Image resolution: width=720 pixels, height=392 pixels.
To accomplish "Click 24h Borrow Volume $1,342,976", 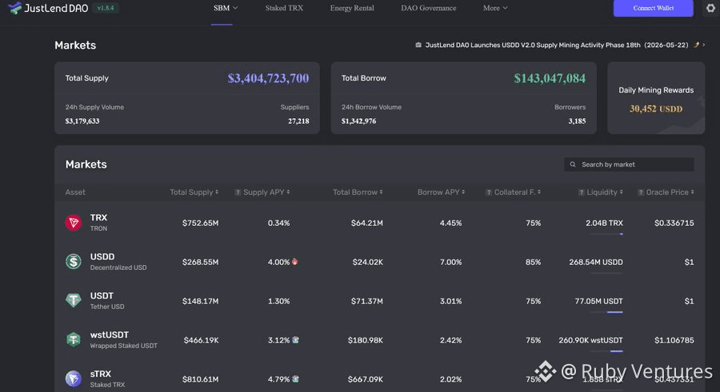I will click(358, 121).
